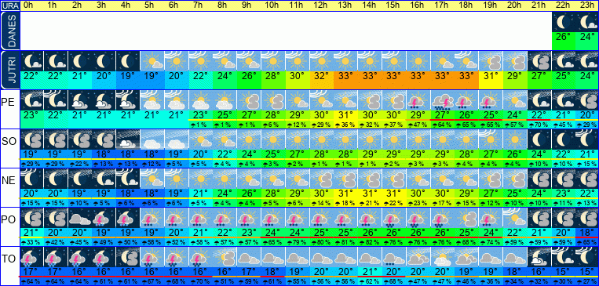
Task: Open the JUTRI day tab
Action: click(9, 71)
